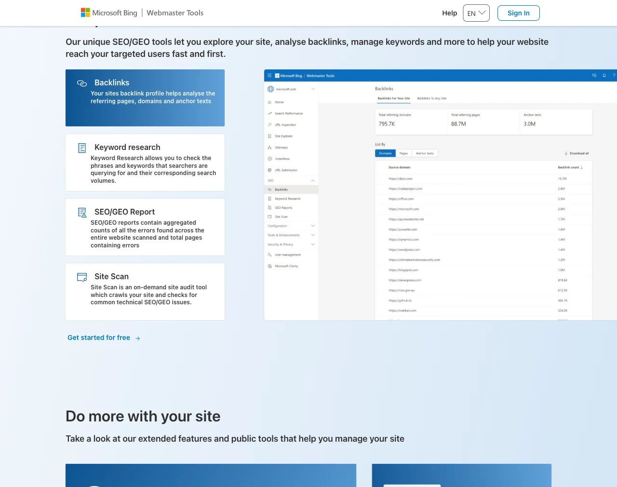Select the Backlinks feature card
Screen dimensions: 617x487
pyautogui.click(x=145, y=98)
